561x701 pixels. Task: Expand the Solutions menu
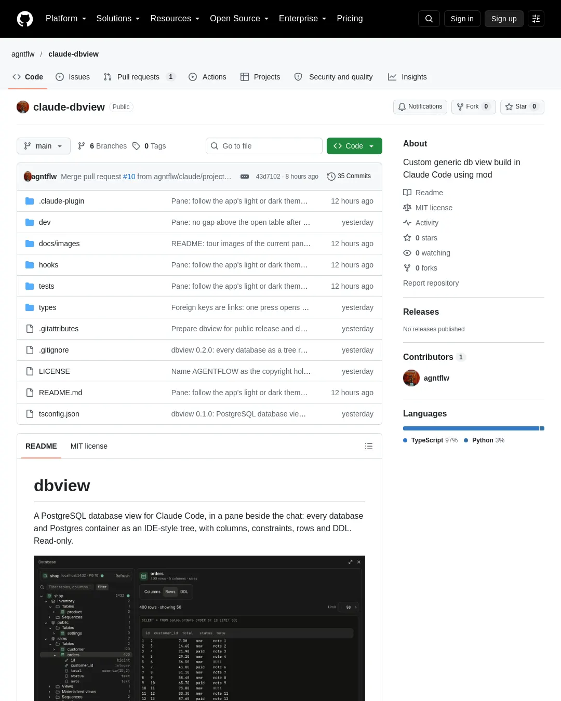118,19
